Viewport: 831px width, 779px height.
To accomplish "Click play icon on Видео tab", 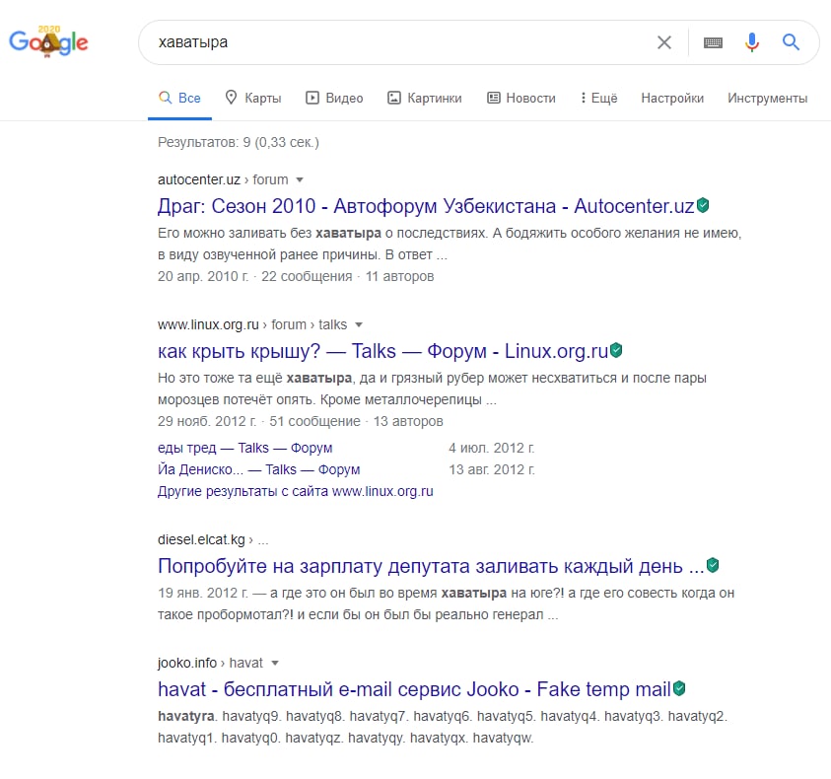I will click(312, 98).
